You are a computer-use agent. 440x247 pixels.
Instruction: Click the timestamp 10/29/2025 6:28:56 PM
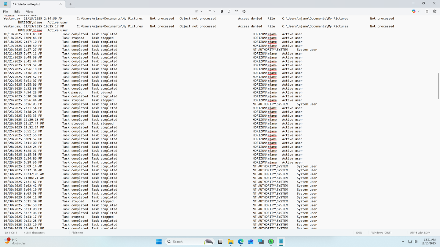click(23, 162)
